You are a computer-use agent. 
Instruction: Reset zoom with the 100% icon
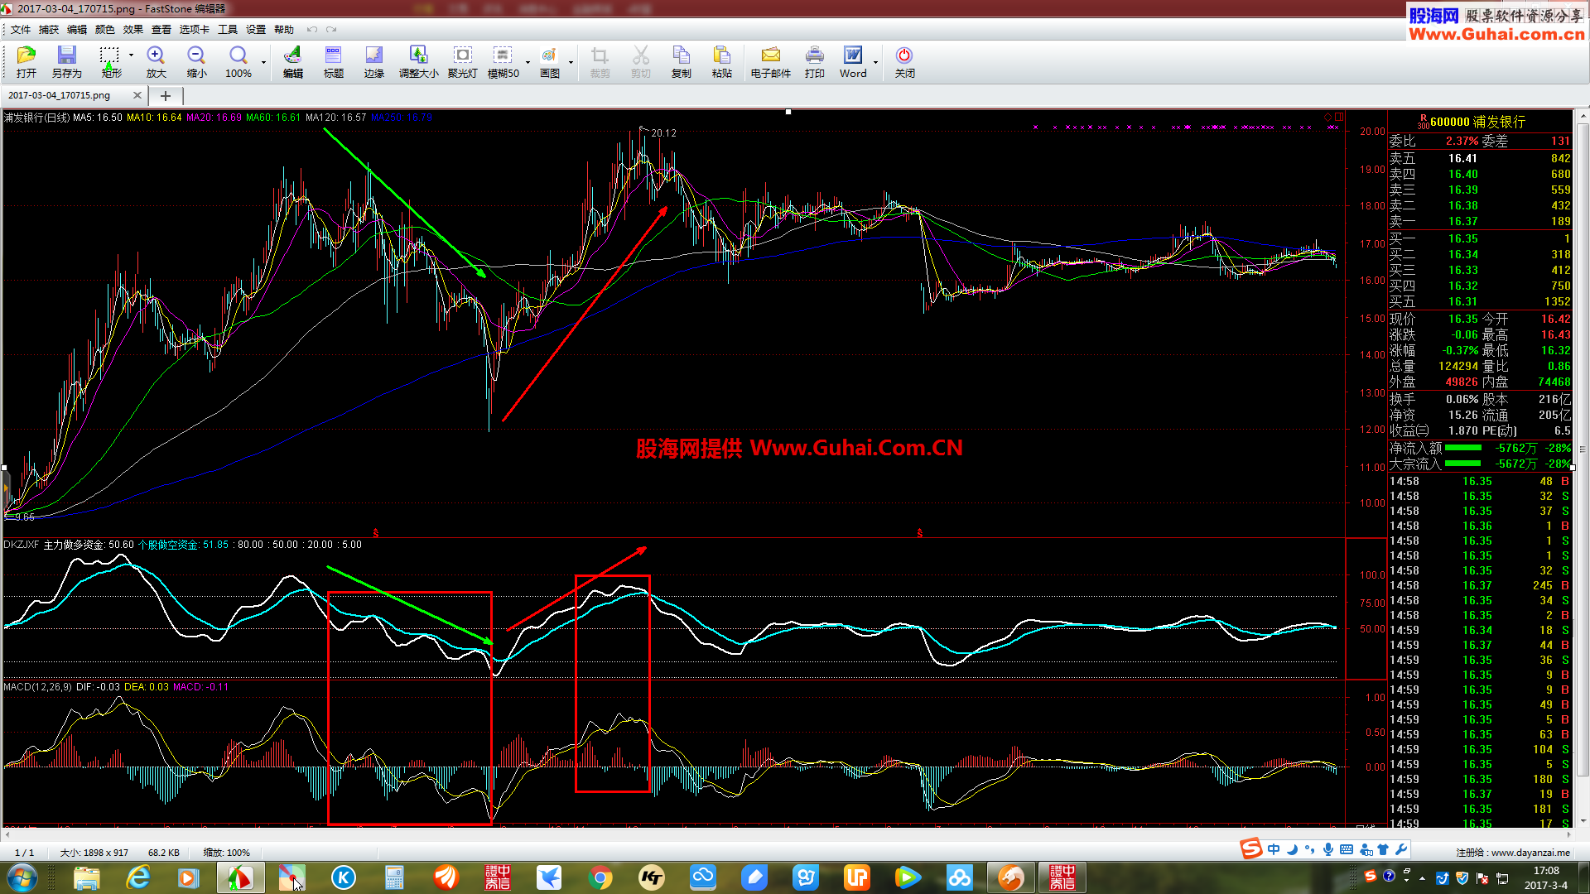(x=238, y=62)
